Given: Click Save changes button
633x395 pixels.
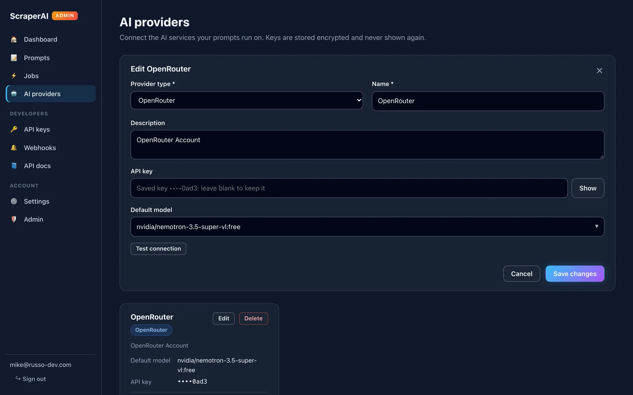Looking at the screenshot, I should (x=575, y=274).
